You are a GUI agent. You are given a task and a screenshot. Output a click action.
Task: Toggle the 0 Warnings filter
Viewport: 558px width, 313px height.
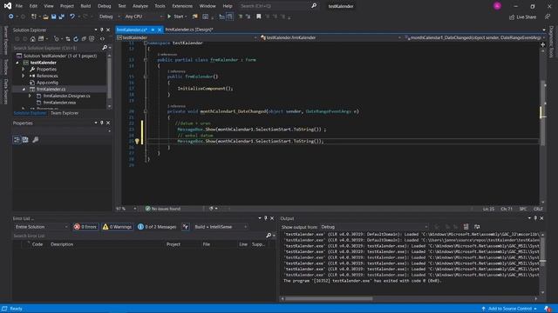[117, 227]
